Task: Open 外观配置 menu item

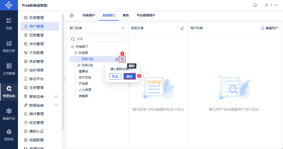Action: (x=40, y=53)
